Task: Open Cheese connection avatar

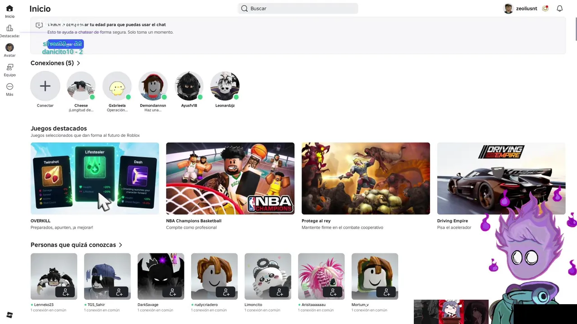Action: point(81,86)
